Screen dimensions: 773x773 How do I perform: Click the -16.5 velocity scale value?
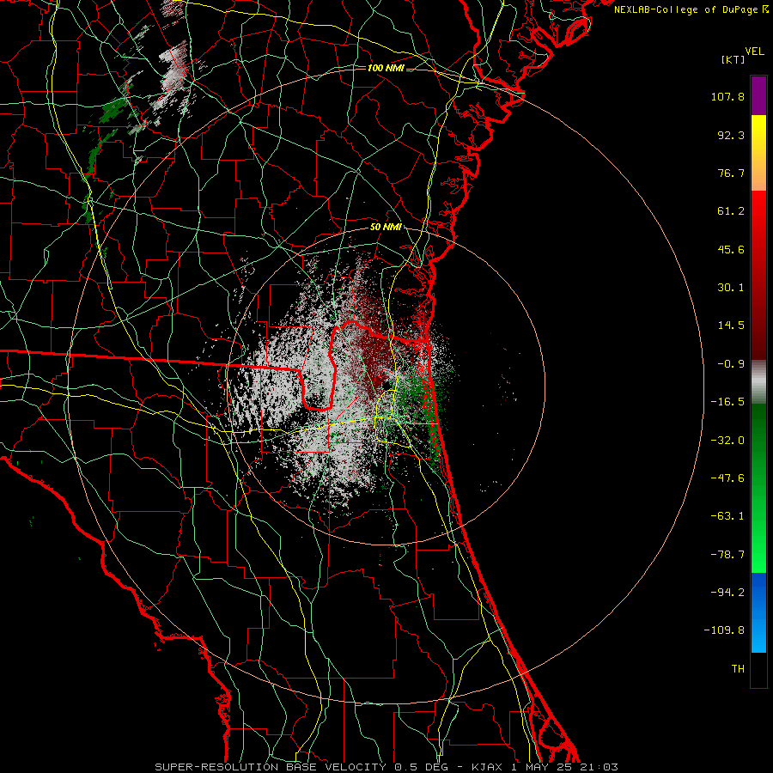pyautogui.click(x=727, y=402)
